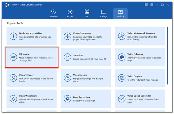174x114 pixels.
Task: Click the AnyMP4 app logo
Action: 7,5
